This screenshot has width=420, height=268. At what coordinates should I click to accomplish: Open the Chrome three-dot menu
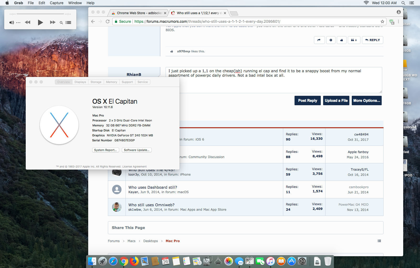coord(398,21)
